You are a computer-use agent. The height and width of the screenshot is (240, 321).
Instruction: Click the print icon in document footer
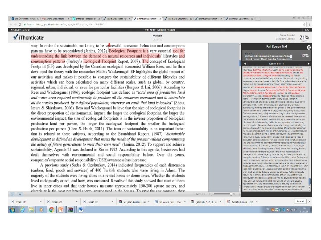point(20,194)
